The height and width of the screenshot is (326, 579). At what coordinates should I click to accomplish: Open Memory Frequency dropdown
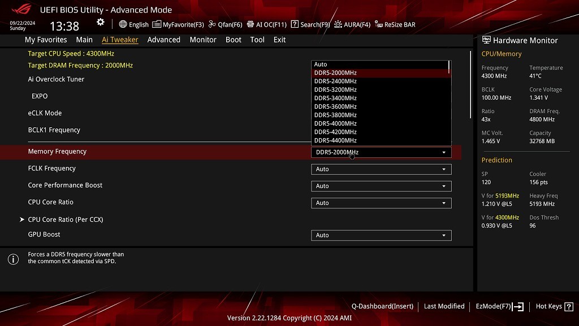click(x=381, y=152)
